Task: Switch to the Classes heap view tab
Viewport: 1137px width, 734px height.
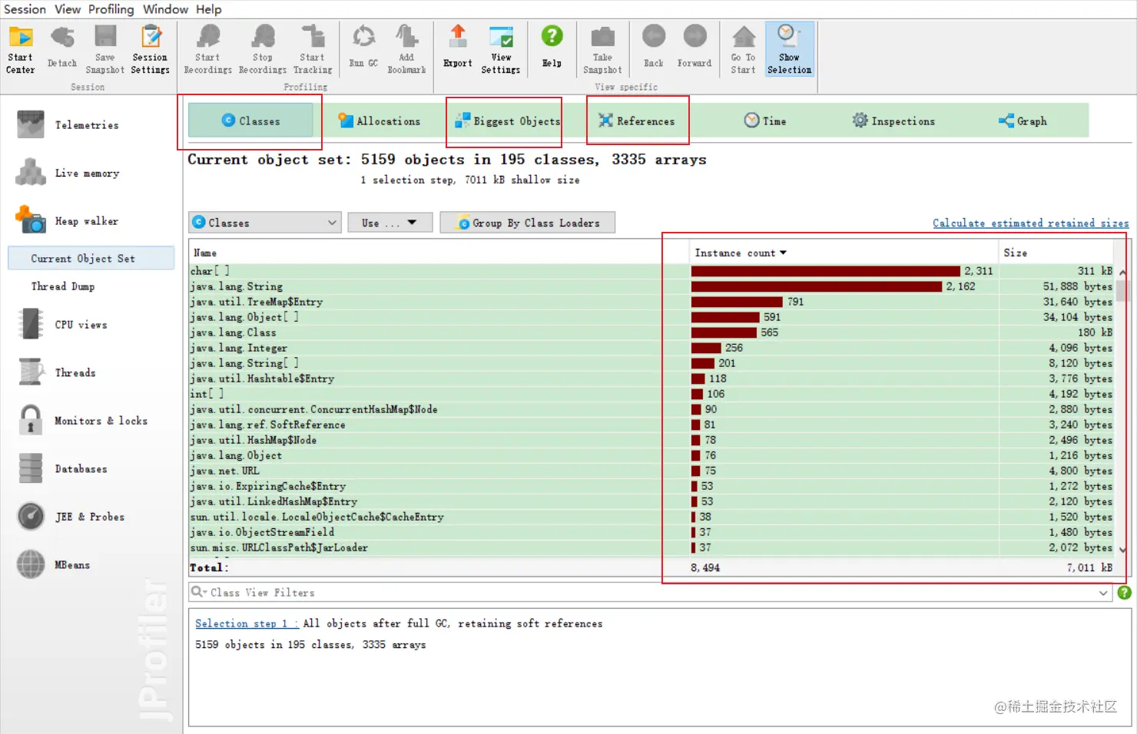Action: (x=250, y=121)
